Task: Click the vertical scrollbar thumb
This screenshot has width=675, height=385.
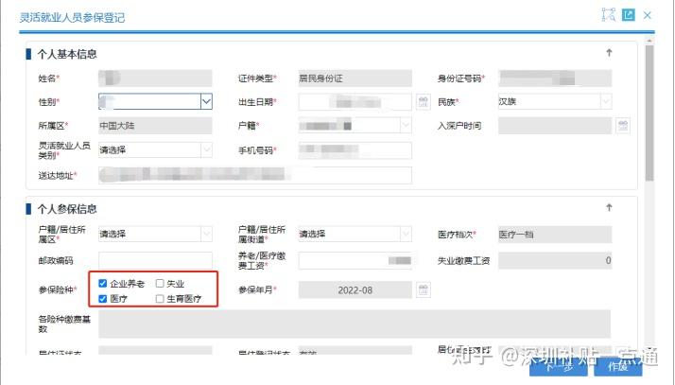Action: coord(649,113)
